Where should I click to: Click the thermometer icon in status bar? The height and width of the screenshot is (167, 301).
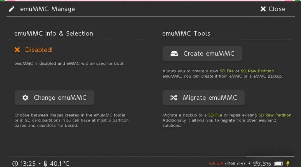click(45, 163)
